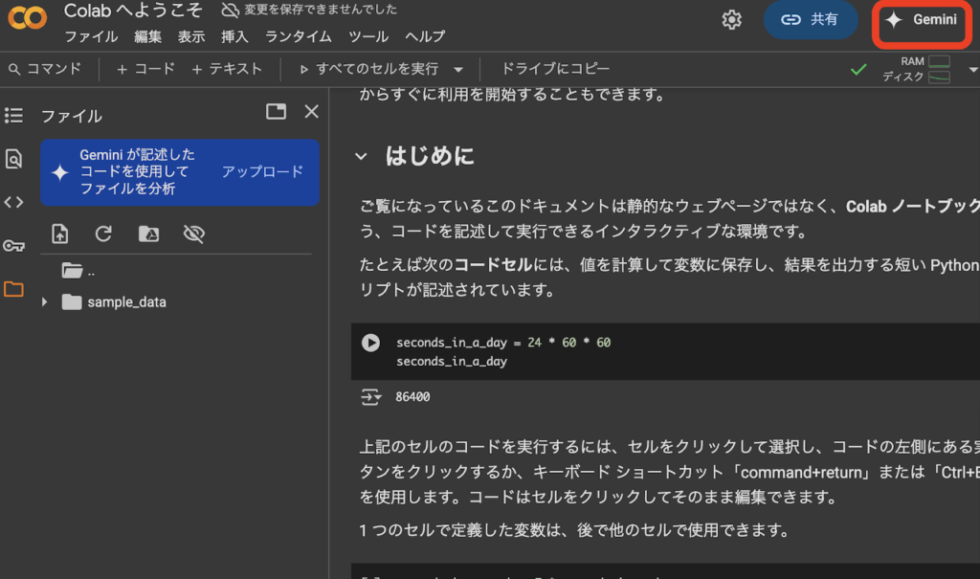This screenshot has height=579, width=980.
Task: Select the sample_data folder
Action: click(x=115, y=302)
